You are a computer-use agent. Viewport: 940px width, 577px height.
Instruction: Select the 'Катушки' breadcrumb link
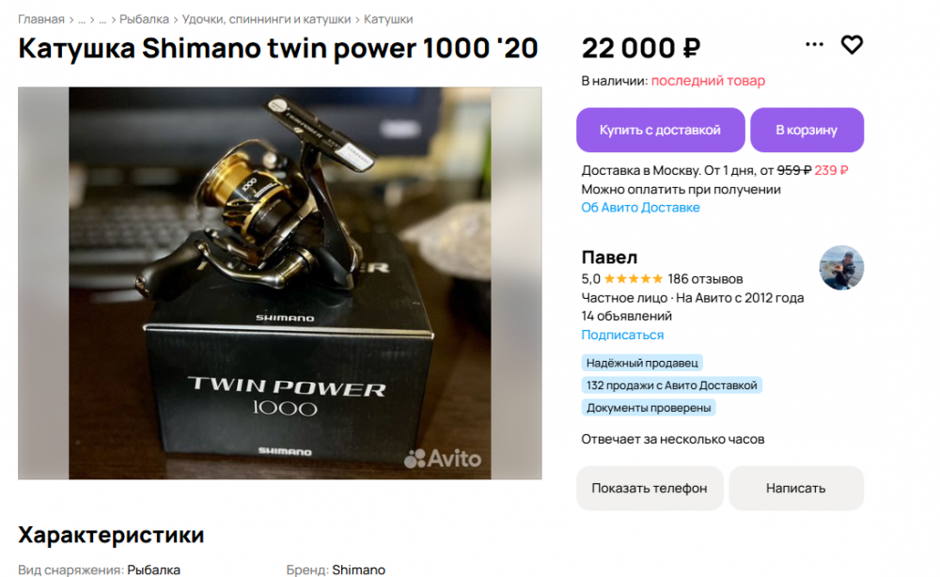tap(388, 19)
